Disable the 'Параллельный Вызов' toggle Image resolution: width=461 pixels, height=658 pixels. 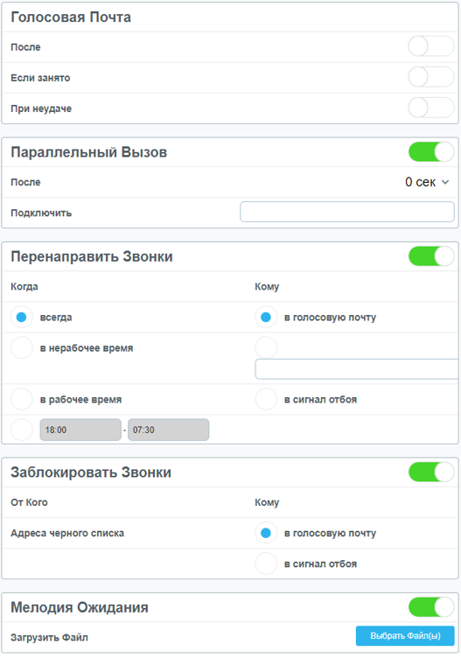point(430,151)
